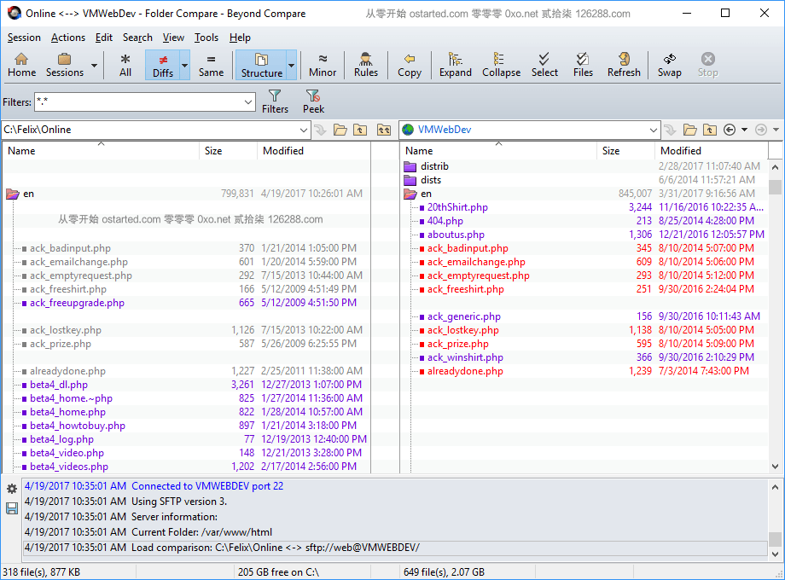Click the Copy arrow icon
Screen dimensions: 785x580
pos(409,65)
